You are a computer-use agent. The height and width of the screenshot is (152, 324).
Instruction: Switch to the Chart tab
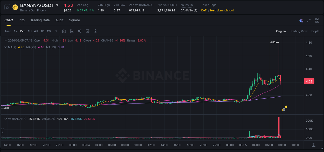tap(9, 20)
